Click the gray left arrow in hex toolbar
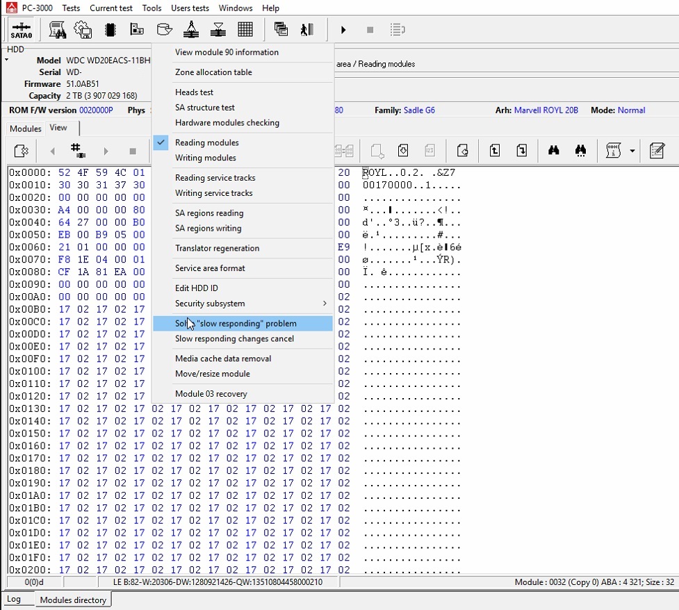The width and height of the screenshot is (679, 610). click(52, 151)
